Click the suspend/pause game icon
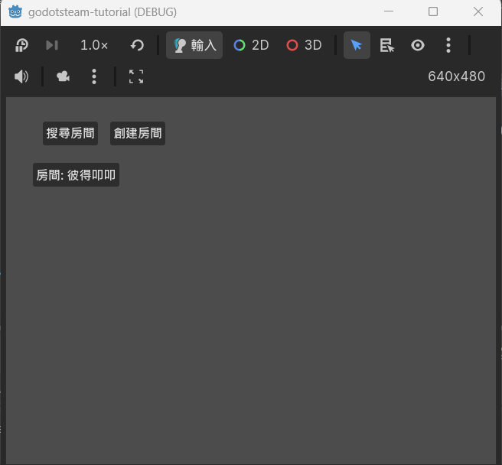This screenshot has width=502, height=465. 21,45
